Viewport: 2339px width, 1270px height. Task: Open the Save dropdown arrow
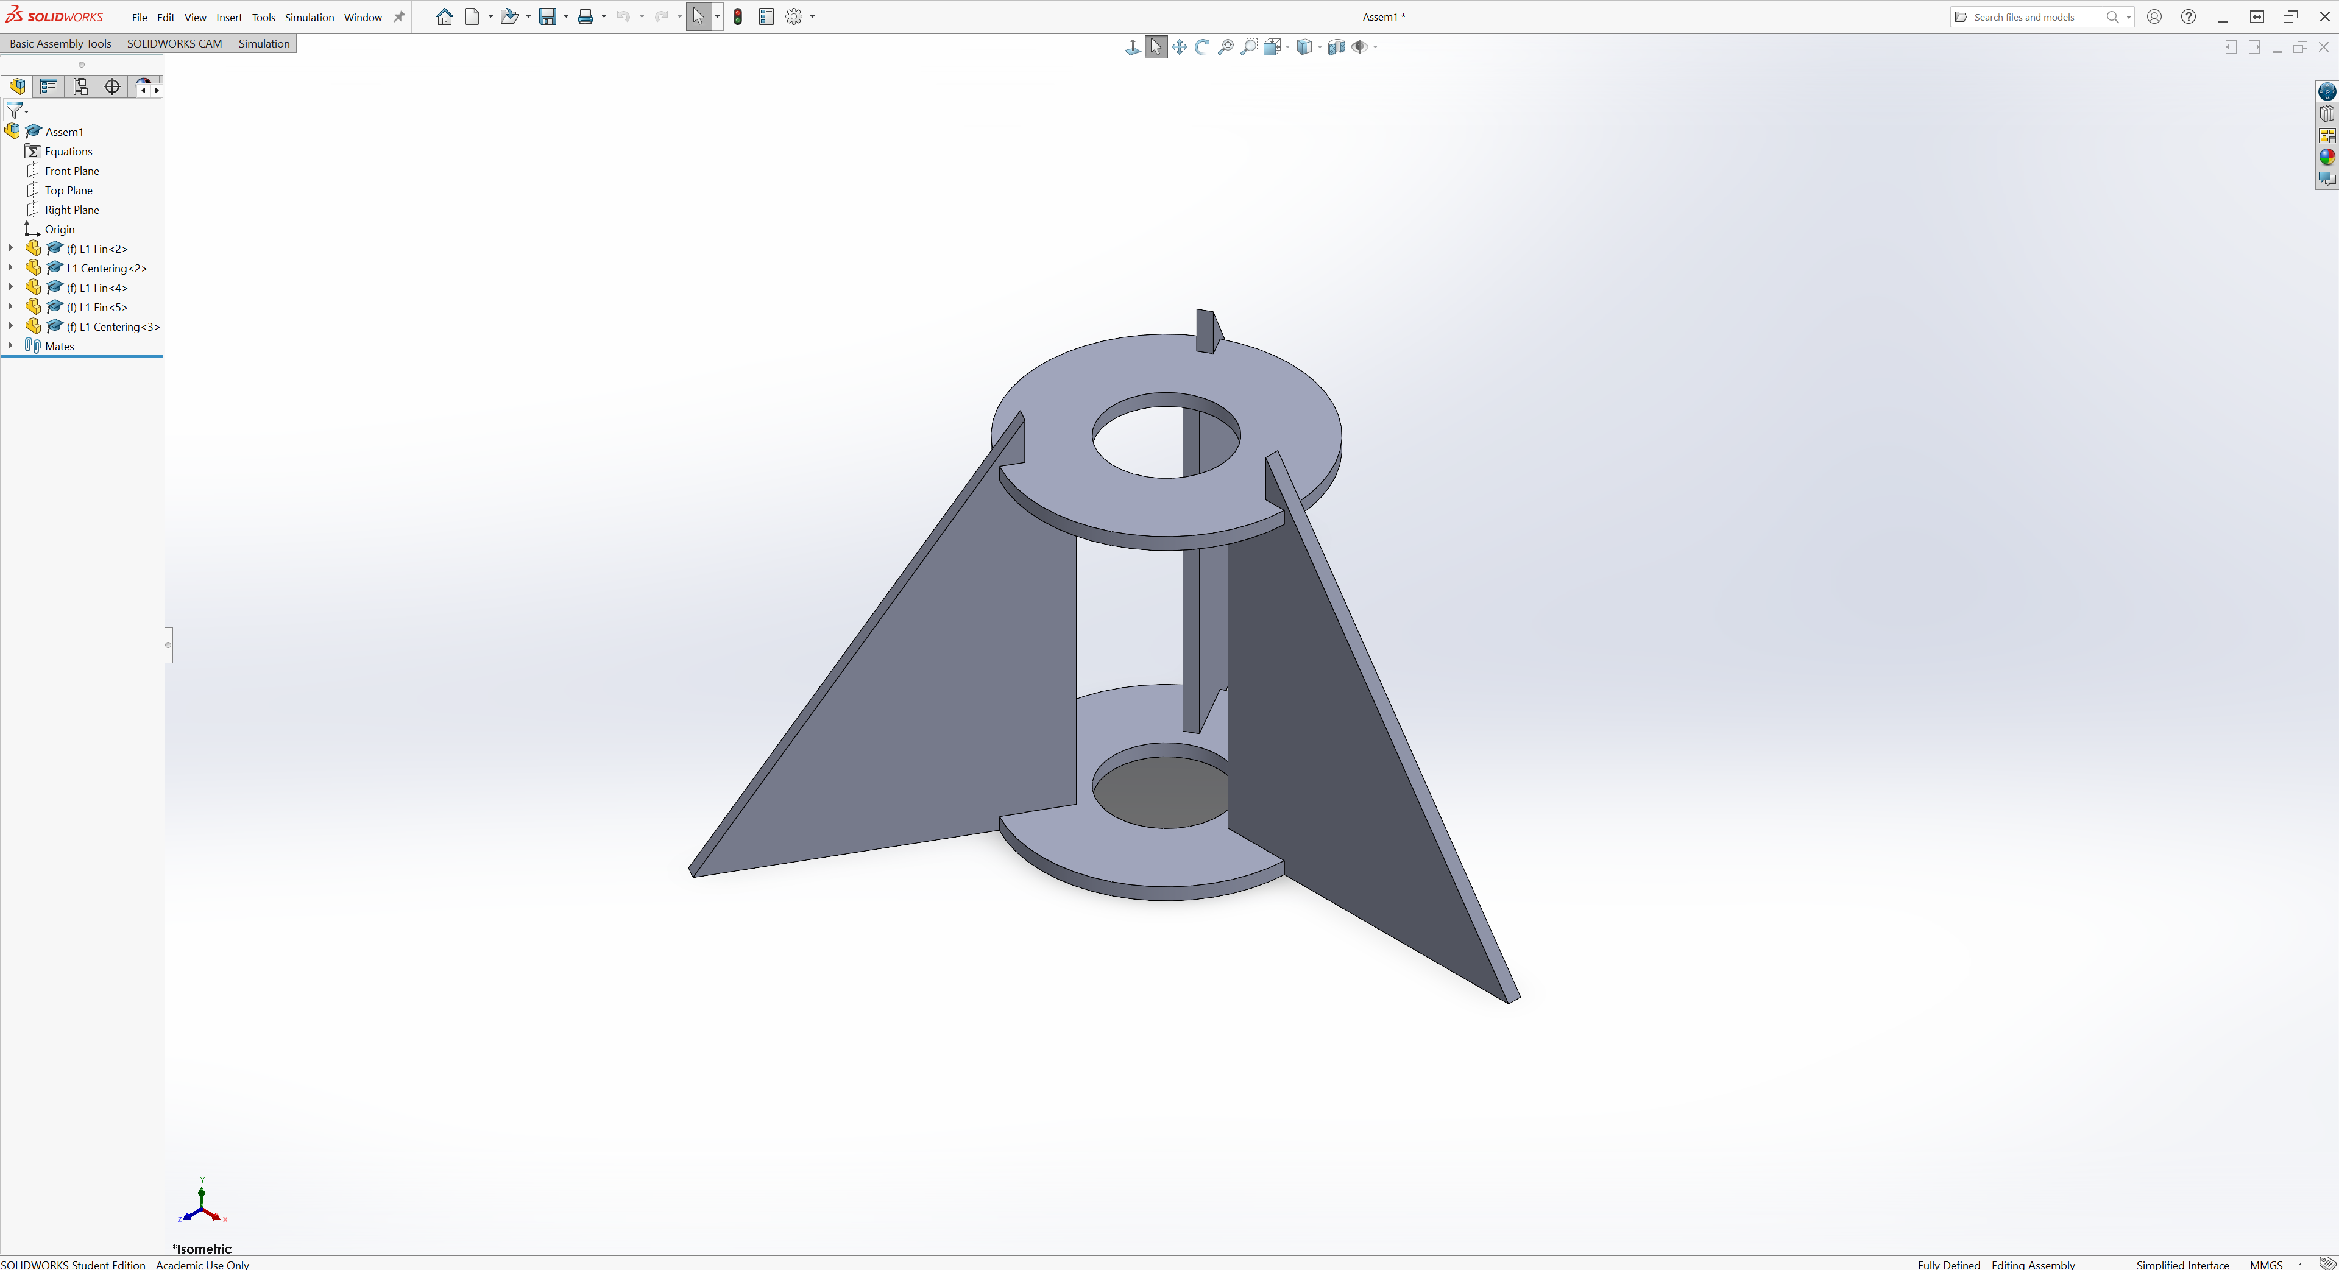click(565, 16)
